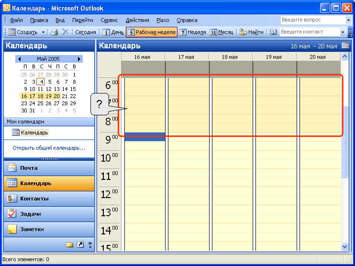355x266 pixels.
Task: Select date 31 in mini calendar
Action: [32, 111]
